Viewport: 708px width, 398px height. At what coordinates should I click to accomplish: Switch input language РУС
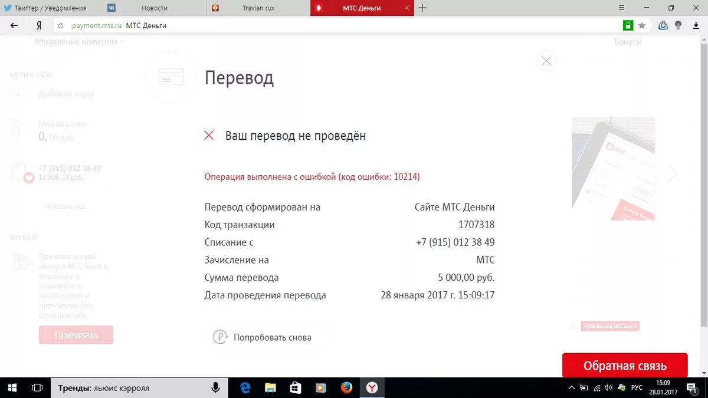click(637, 388)
